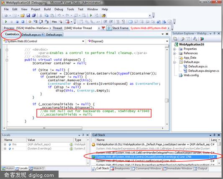Image resolution: width=223 pixels, height=179 pixels.
Task: Open the Debug menu
Action: point(59,9)
